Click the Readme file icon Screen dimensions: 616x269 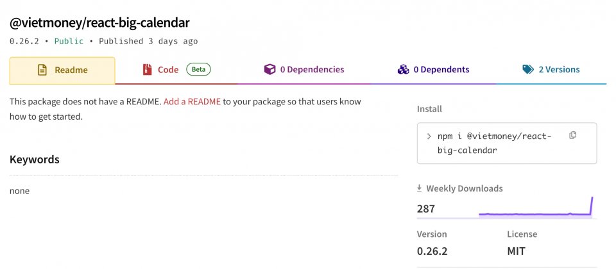click(42, 70)
